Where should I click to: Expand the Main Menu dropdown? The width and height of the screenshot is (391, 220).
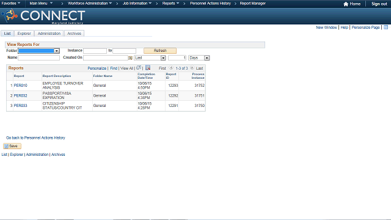[x=41, y=3]
